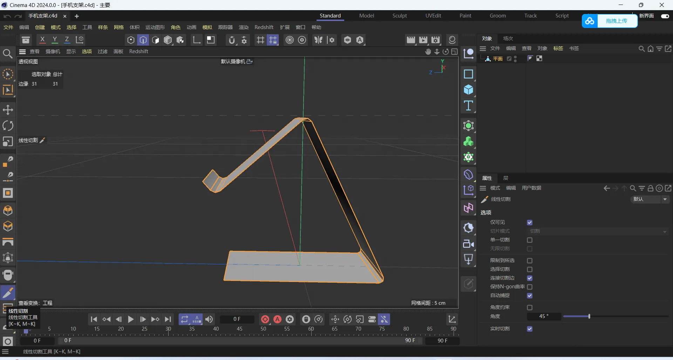Screen dimensions: 673x360
Task: Click the Text spline tool icon
Action: pyautogui.click(x=468, y=106)
